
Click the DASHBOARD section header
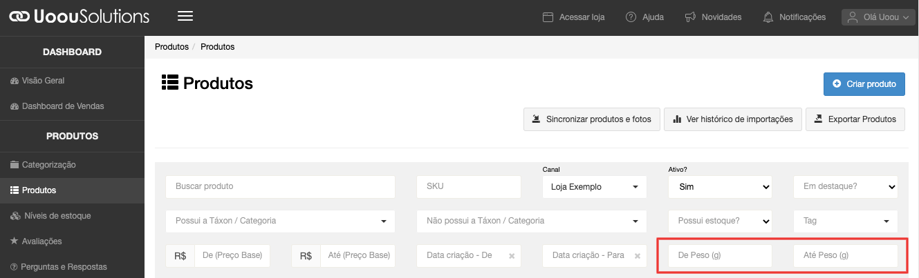click(72, 52)
